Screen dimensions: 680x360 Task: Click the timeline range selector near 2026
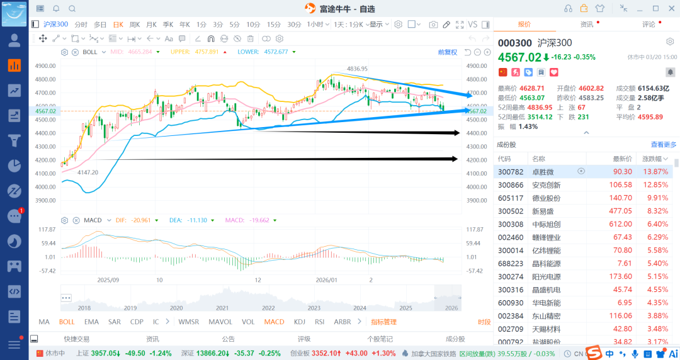tap(448, 298)
